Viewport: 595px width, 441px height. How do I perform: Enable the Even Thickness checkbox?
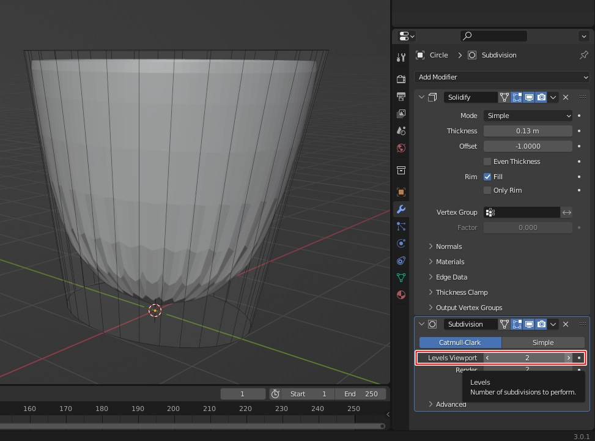click(487, 161)
